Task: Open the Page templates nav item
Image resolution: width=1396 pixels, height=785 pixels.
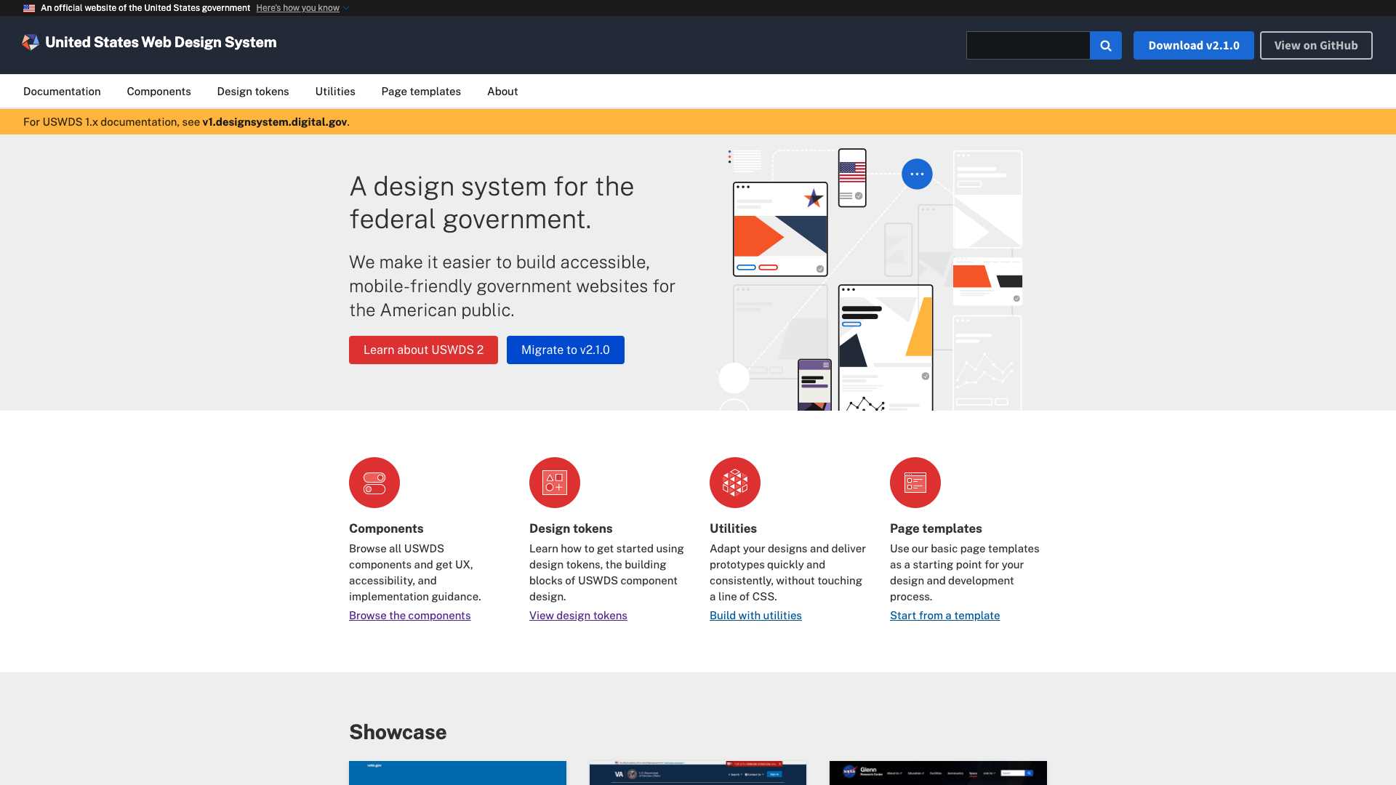Action: tap(421, 92)
